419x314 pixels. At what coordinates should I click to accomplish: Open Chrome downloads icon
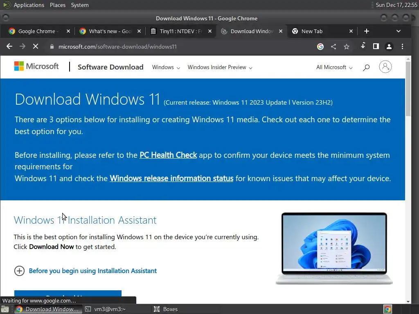pyautogui.click(x=363, y=46)
